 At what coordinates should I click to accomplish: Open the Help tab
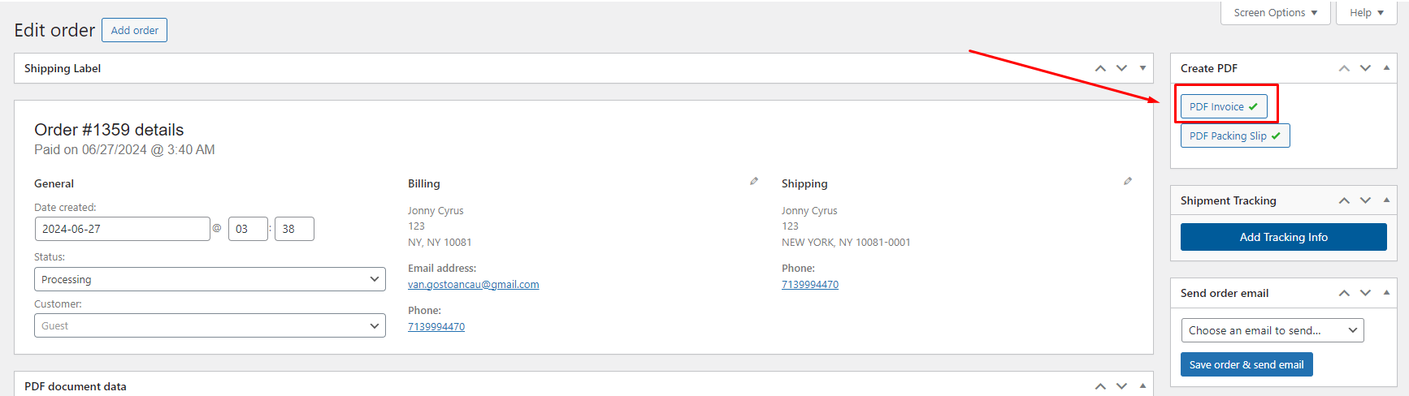coord(1366,13)
